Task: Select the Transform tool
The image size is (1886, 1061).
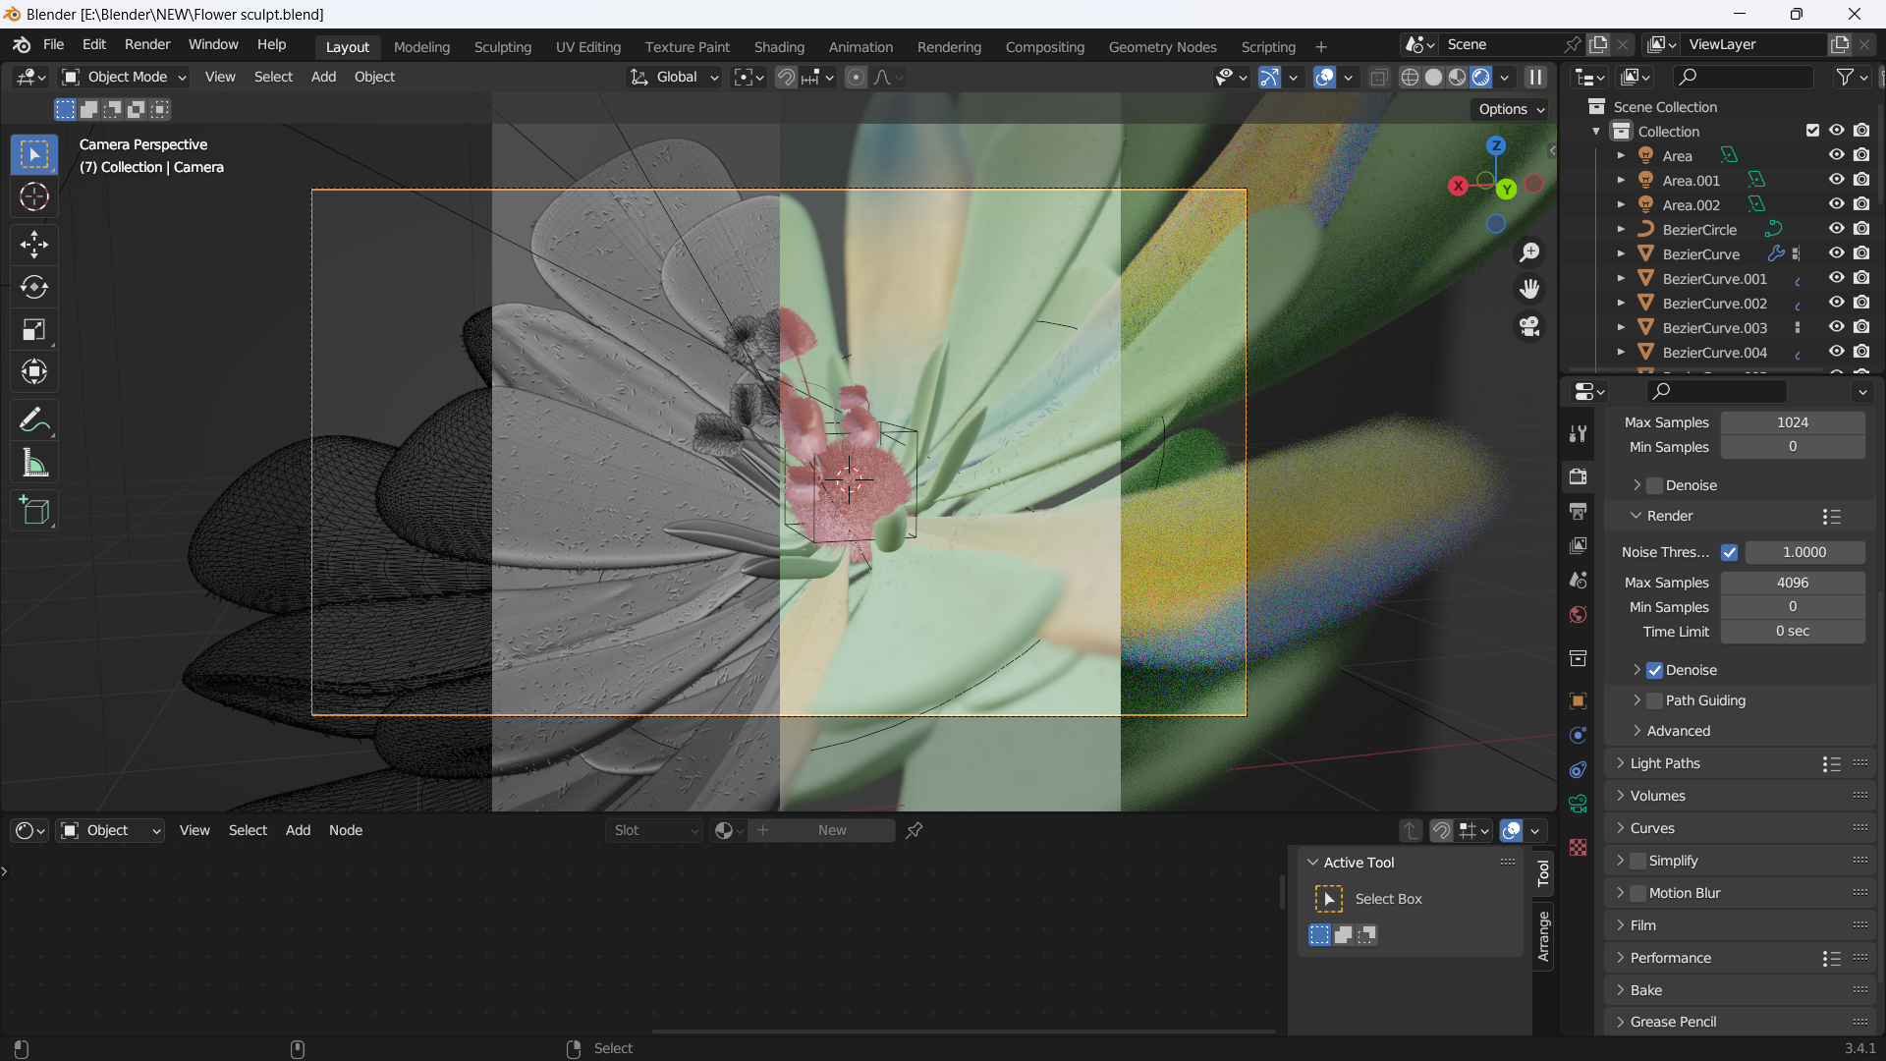Action: (34, 371)
